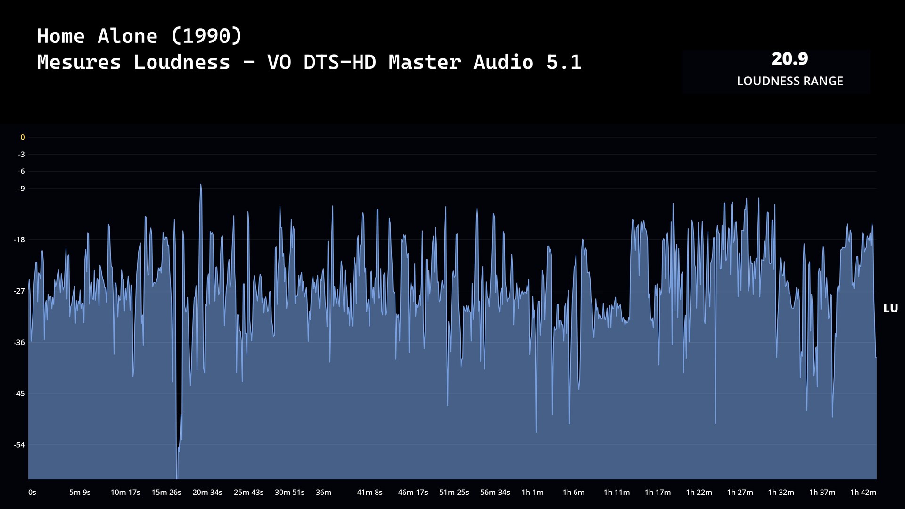
Task: Click the tallest loudness peak above -9
Action: click(201, 185)
